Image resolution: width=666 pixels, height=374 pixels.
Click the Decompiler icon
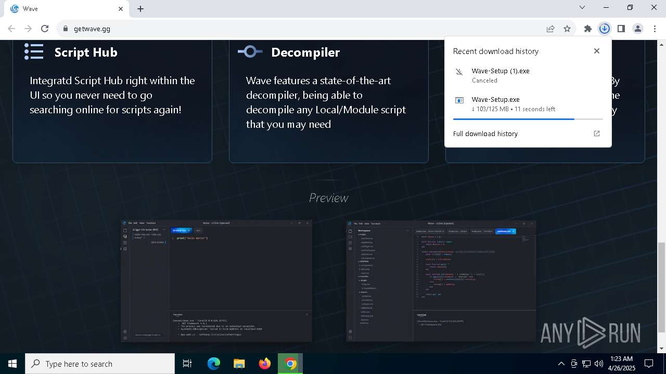(x=250, y=51)
